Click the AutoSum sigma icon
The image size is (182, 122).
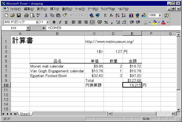pos(105,15)
